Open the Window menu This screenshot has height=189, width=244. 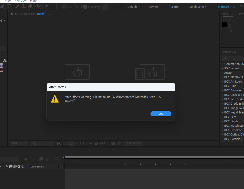21,1
